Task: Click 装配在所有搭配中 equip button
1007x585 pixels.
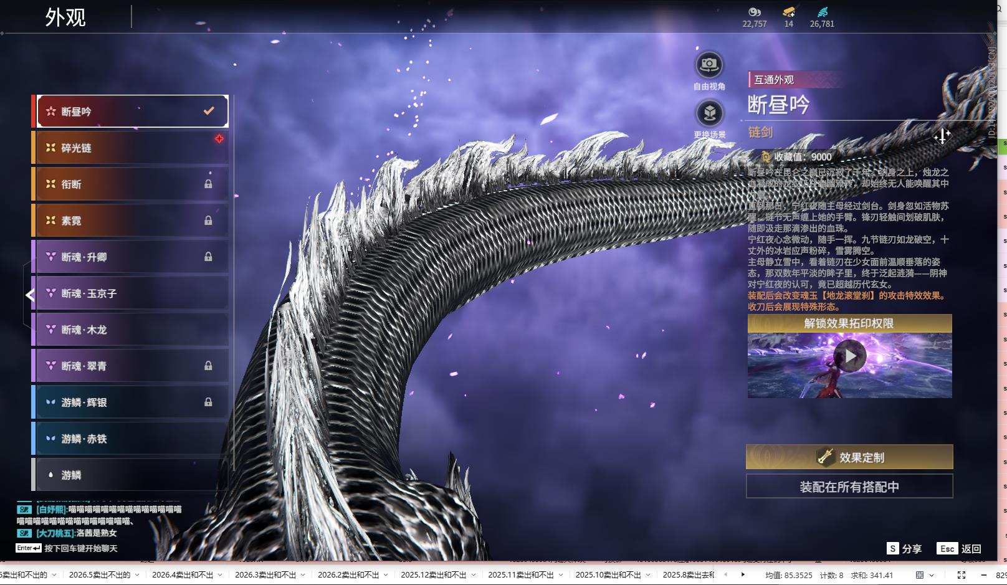Action: (849, 487)
